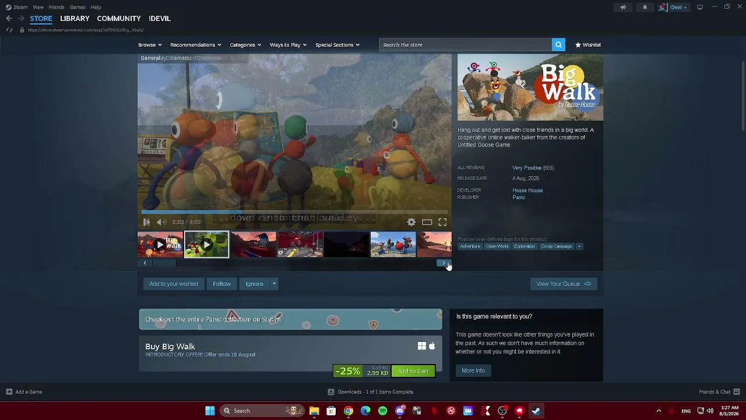Expand the Recommendations menu
Screen dimensions: 746x420
195,45
